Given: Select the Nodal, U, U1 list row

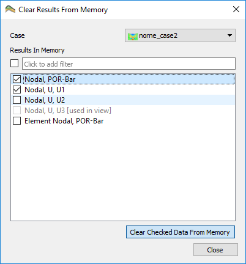Looking at the screenshot, I should [123, 90].
